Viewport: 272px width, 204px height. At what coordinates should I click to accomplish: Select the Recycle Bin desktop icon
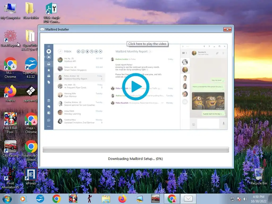coord(259,176)
